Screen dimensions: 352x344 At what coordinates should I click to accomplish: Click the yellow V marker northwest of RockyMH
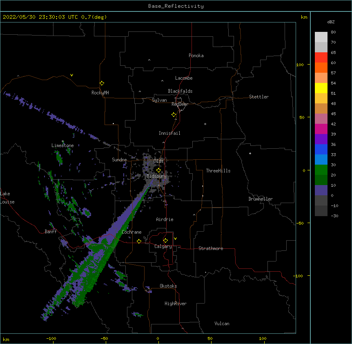coord(71,75)
